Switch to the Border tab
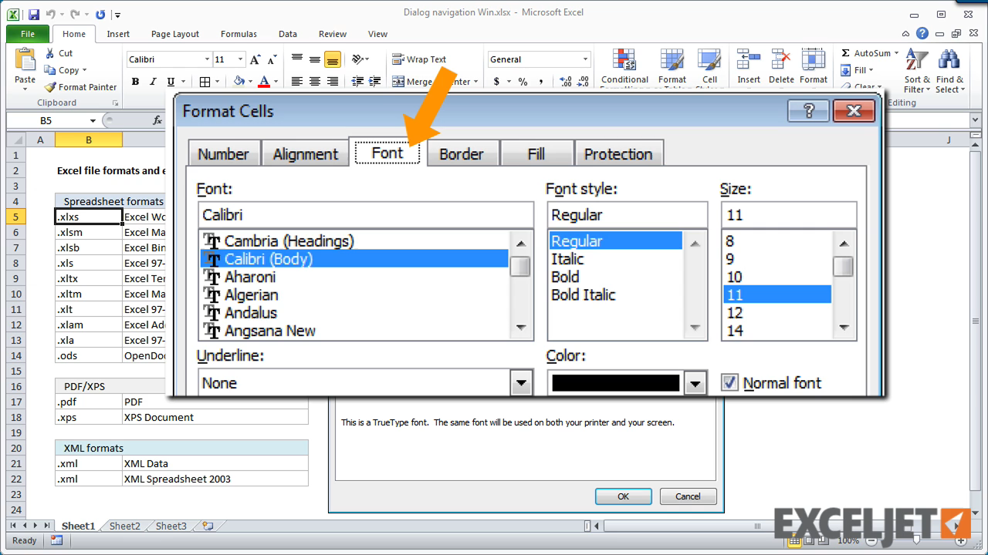 tap(462, 153)
